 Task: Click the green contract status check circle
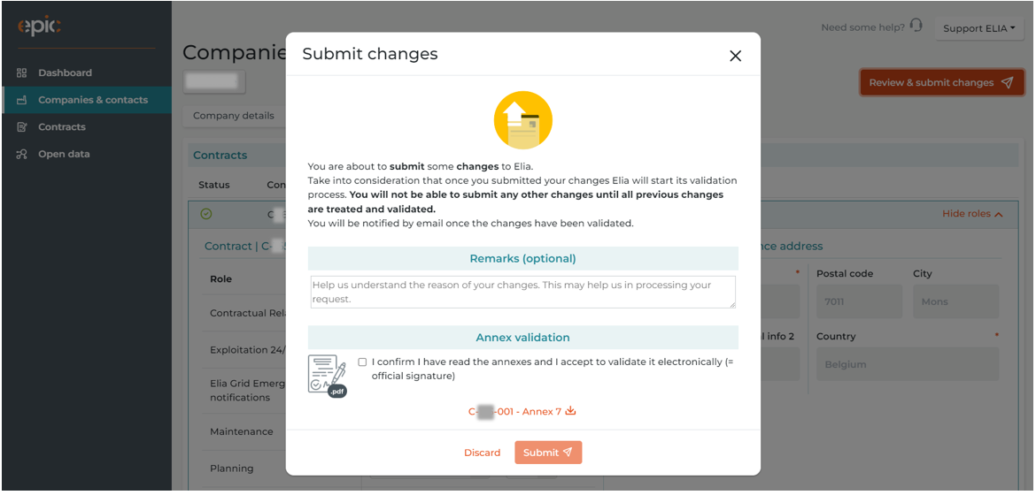point(206,214)
